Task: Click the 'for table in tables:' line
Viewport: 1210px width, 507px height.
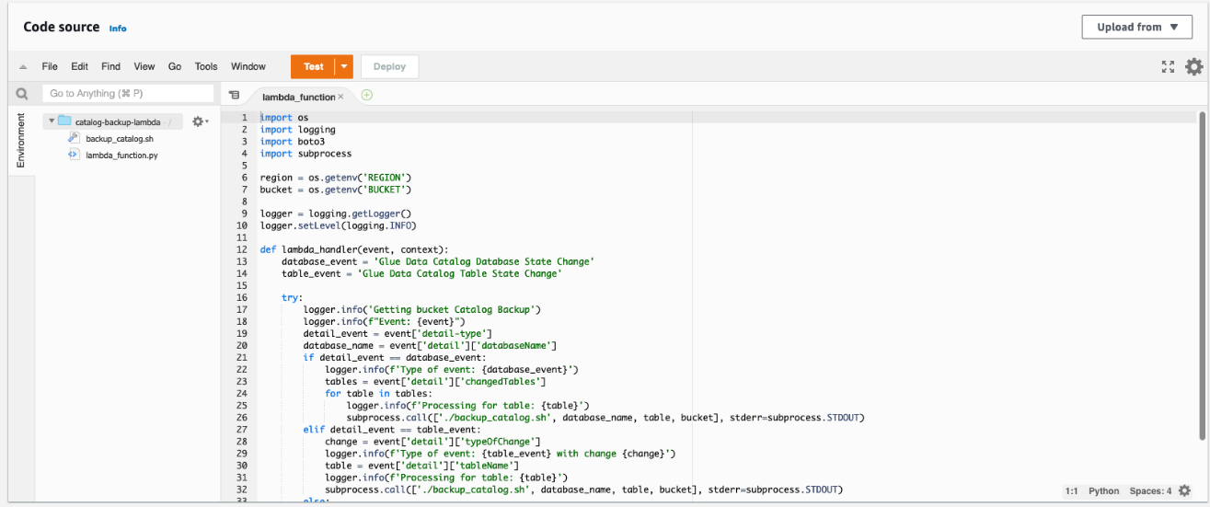Action: click(x=378, y=393)
